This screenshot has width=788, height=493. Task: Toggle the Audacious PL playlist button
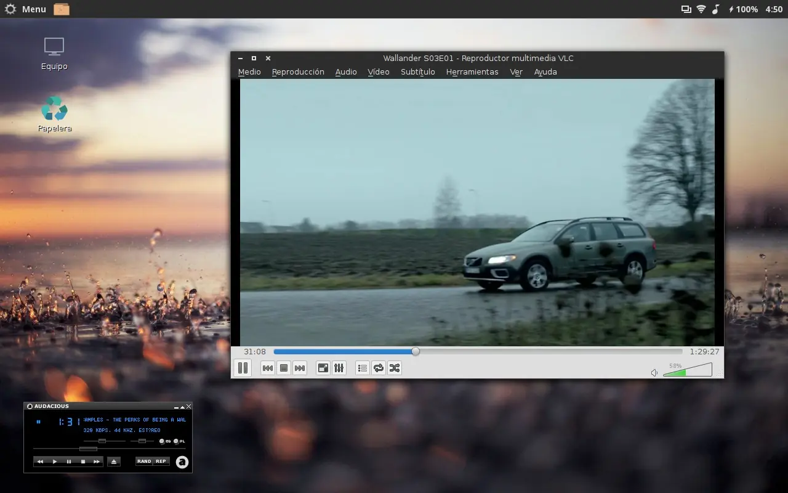179,441
